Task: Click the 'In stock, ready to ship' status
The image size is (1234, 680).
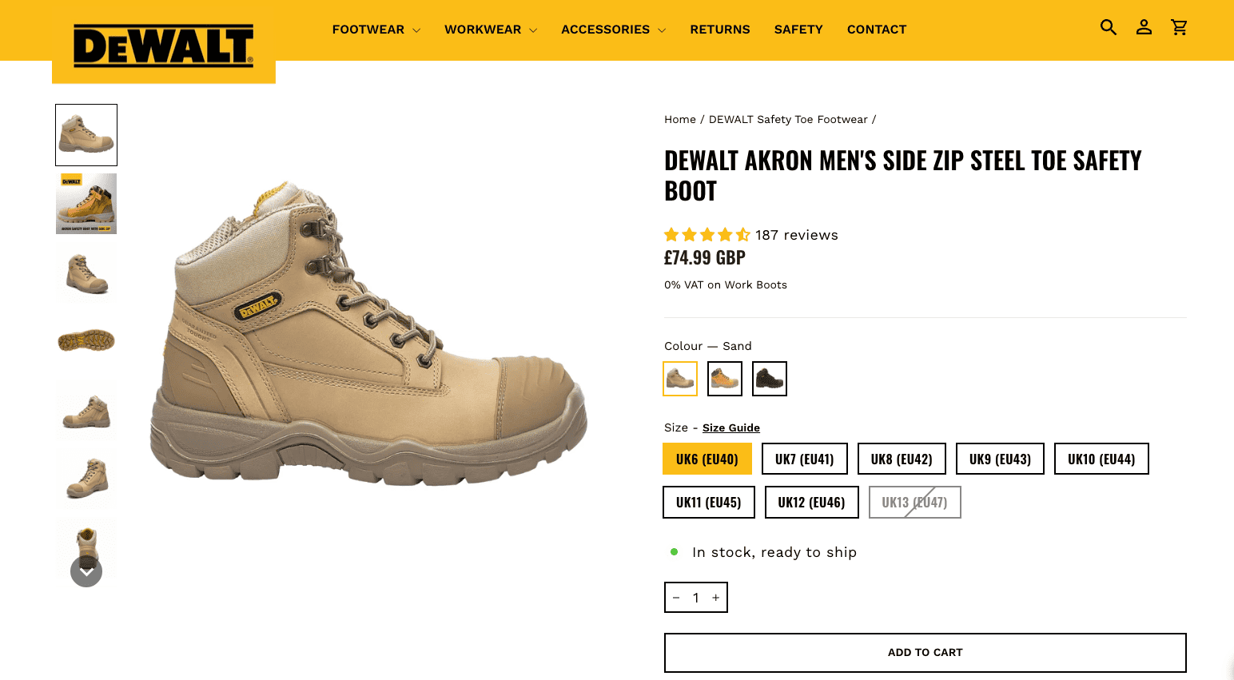Action: pos(774,552)
